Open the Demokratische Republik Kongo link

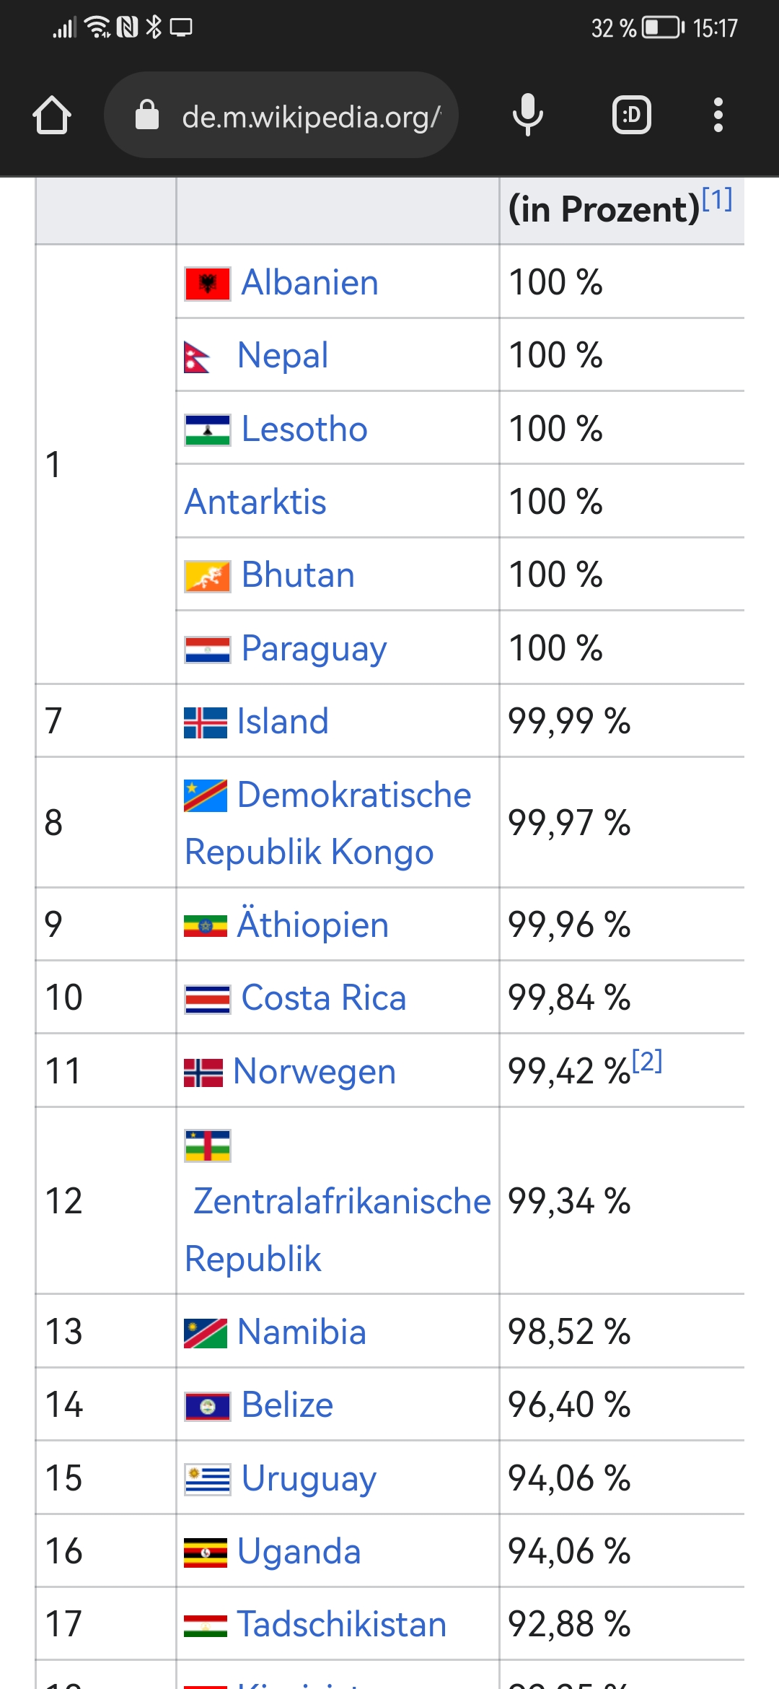pos(328,823)
